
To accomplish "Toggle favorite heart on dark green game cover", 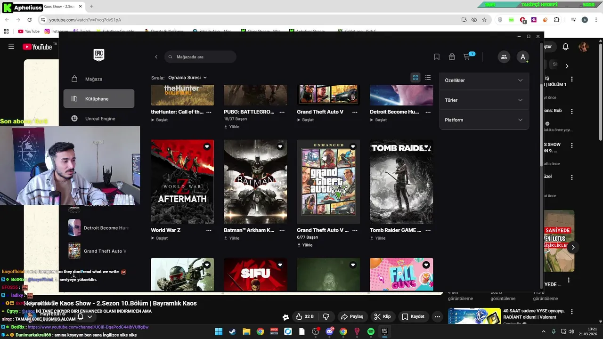I will click(353, 265).
